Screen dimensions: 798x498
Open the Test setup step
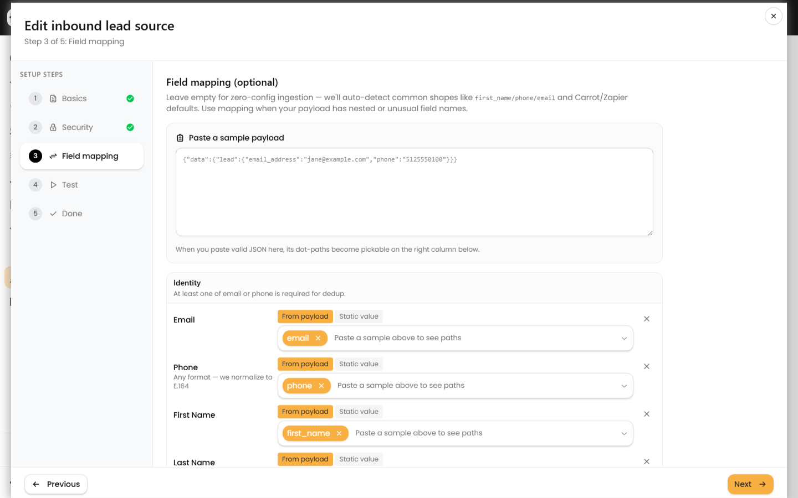click(81, 185)
